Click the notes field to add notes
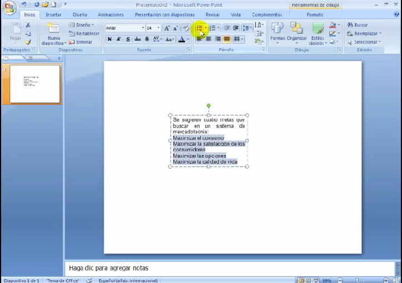Viewport: 402px width, 283px height. coord(222,268)
